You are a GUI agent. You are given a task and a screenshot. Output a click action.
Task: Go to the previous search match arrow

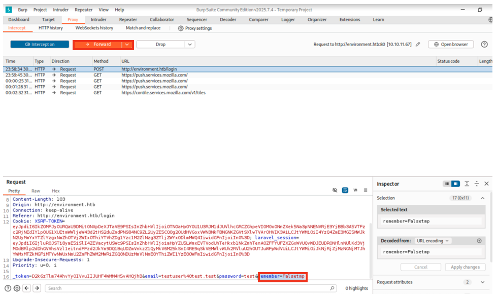[x=27, y=288]
